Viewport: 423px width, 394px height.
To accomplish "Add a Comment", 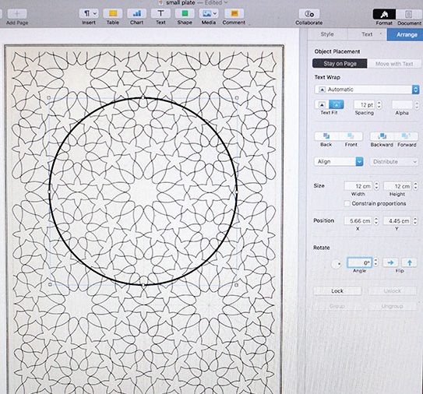I will click(x=234, y=13).
